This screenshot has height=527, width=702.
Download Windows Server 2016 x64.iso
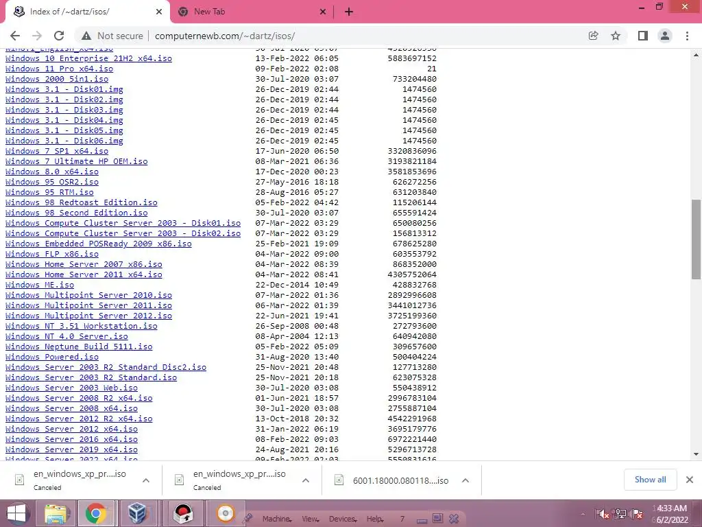[x=71, y=439]
